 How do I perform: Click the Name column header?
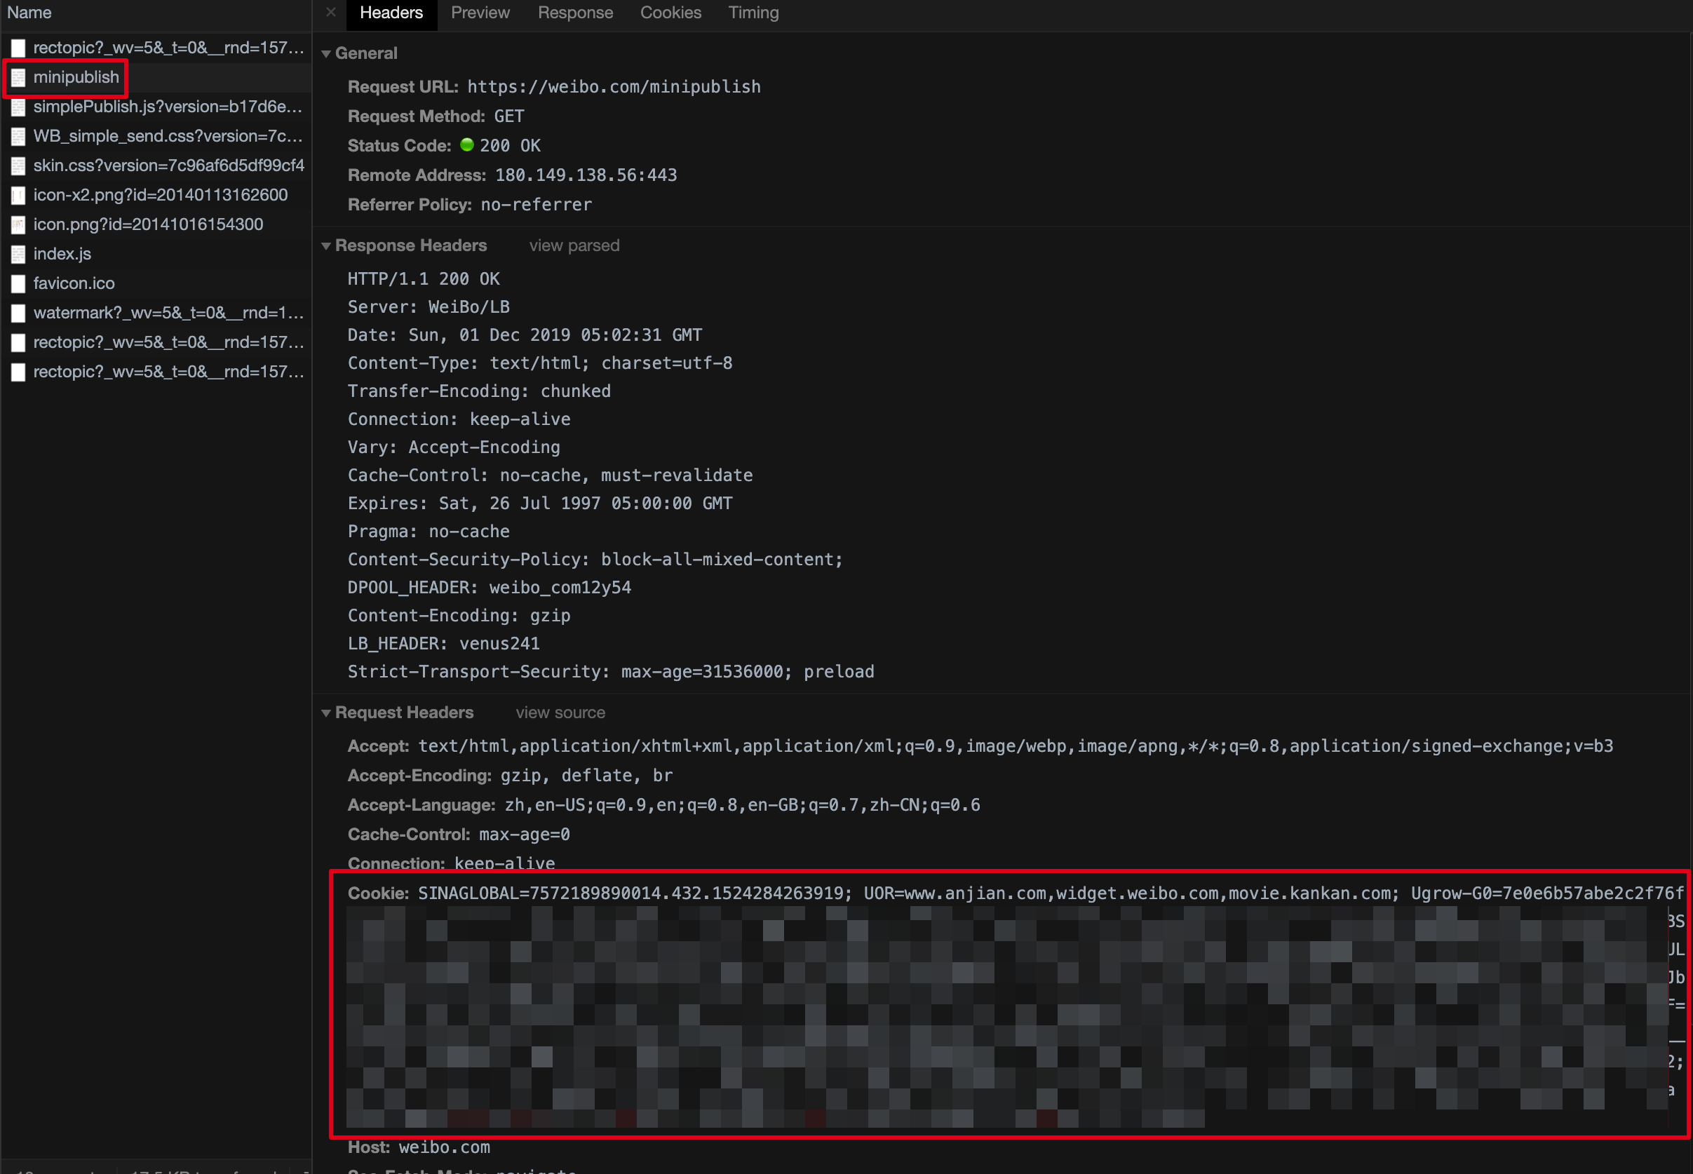[x=156, y=13]
